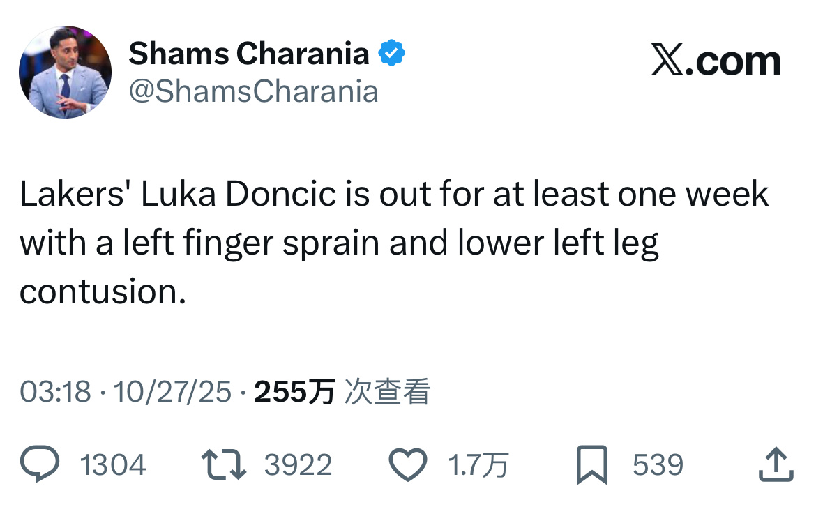Click the 次查看 label next to views
Screen dimensions: 816x523
point(387,393)
